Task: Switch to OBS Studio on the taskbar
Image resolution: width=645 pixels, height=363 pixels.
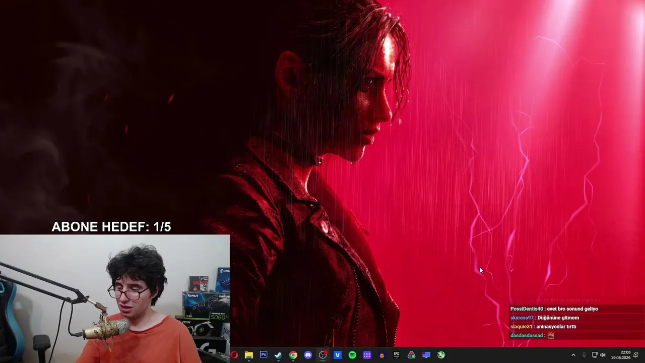Action: 323,355
